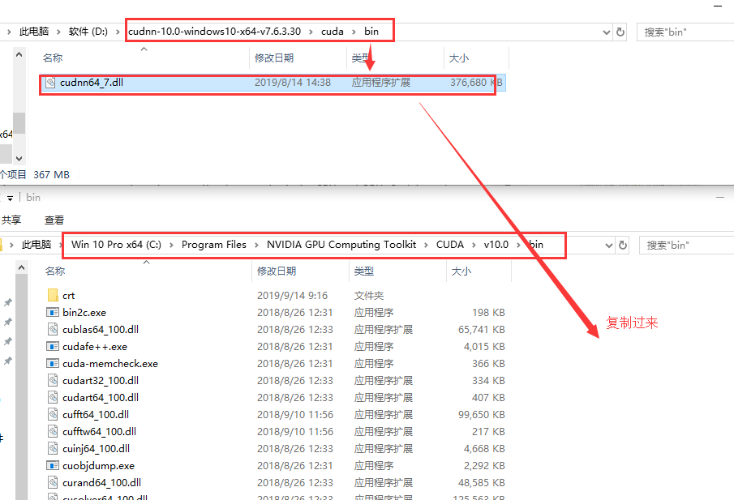
Task: Go to 此电脑 in CUDA window breadcrumb
Action: coord(36,245)
